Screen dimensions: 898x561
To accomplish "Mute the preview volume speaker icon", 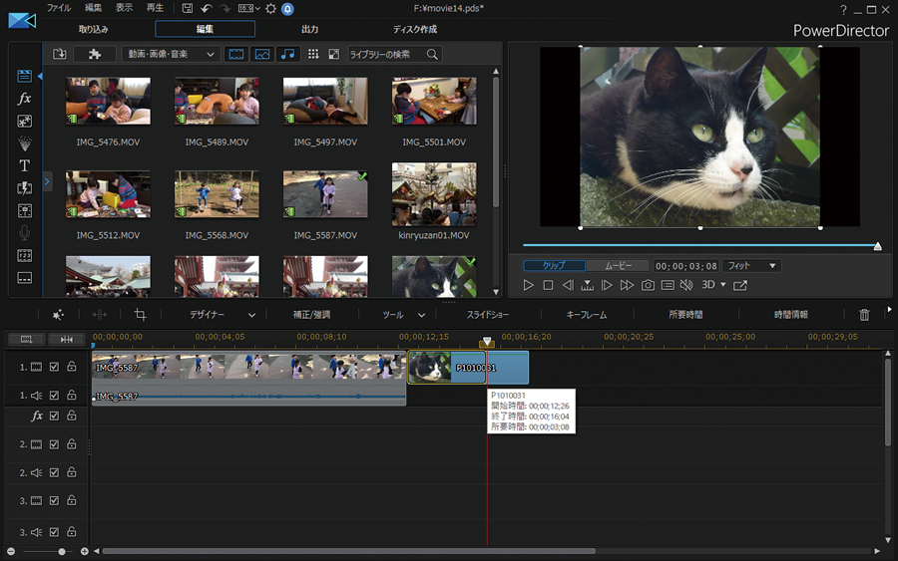I will 686,286.
